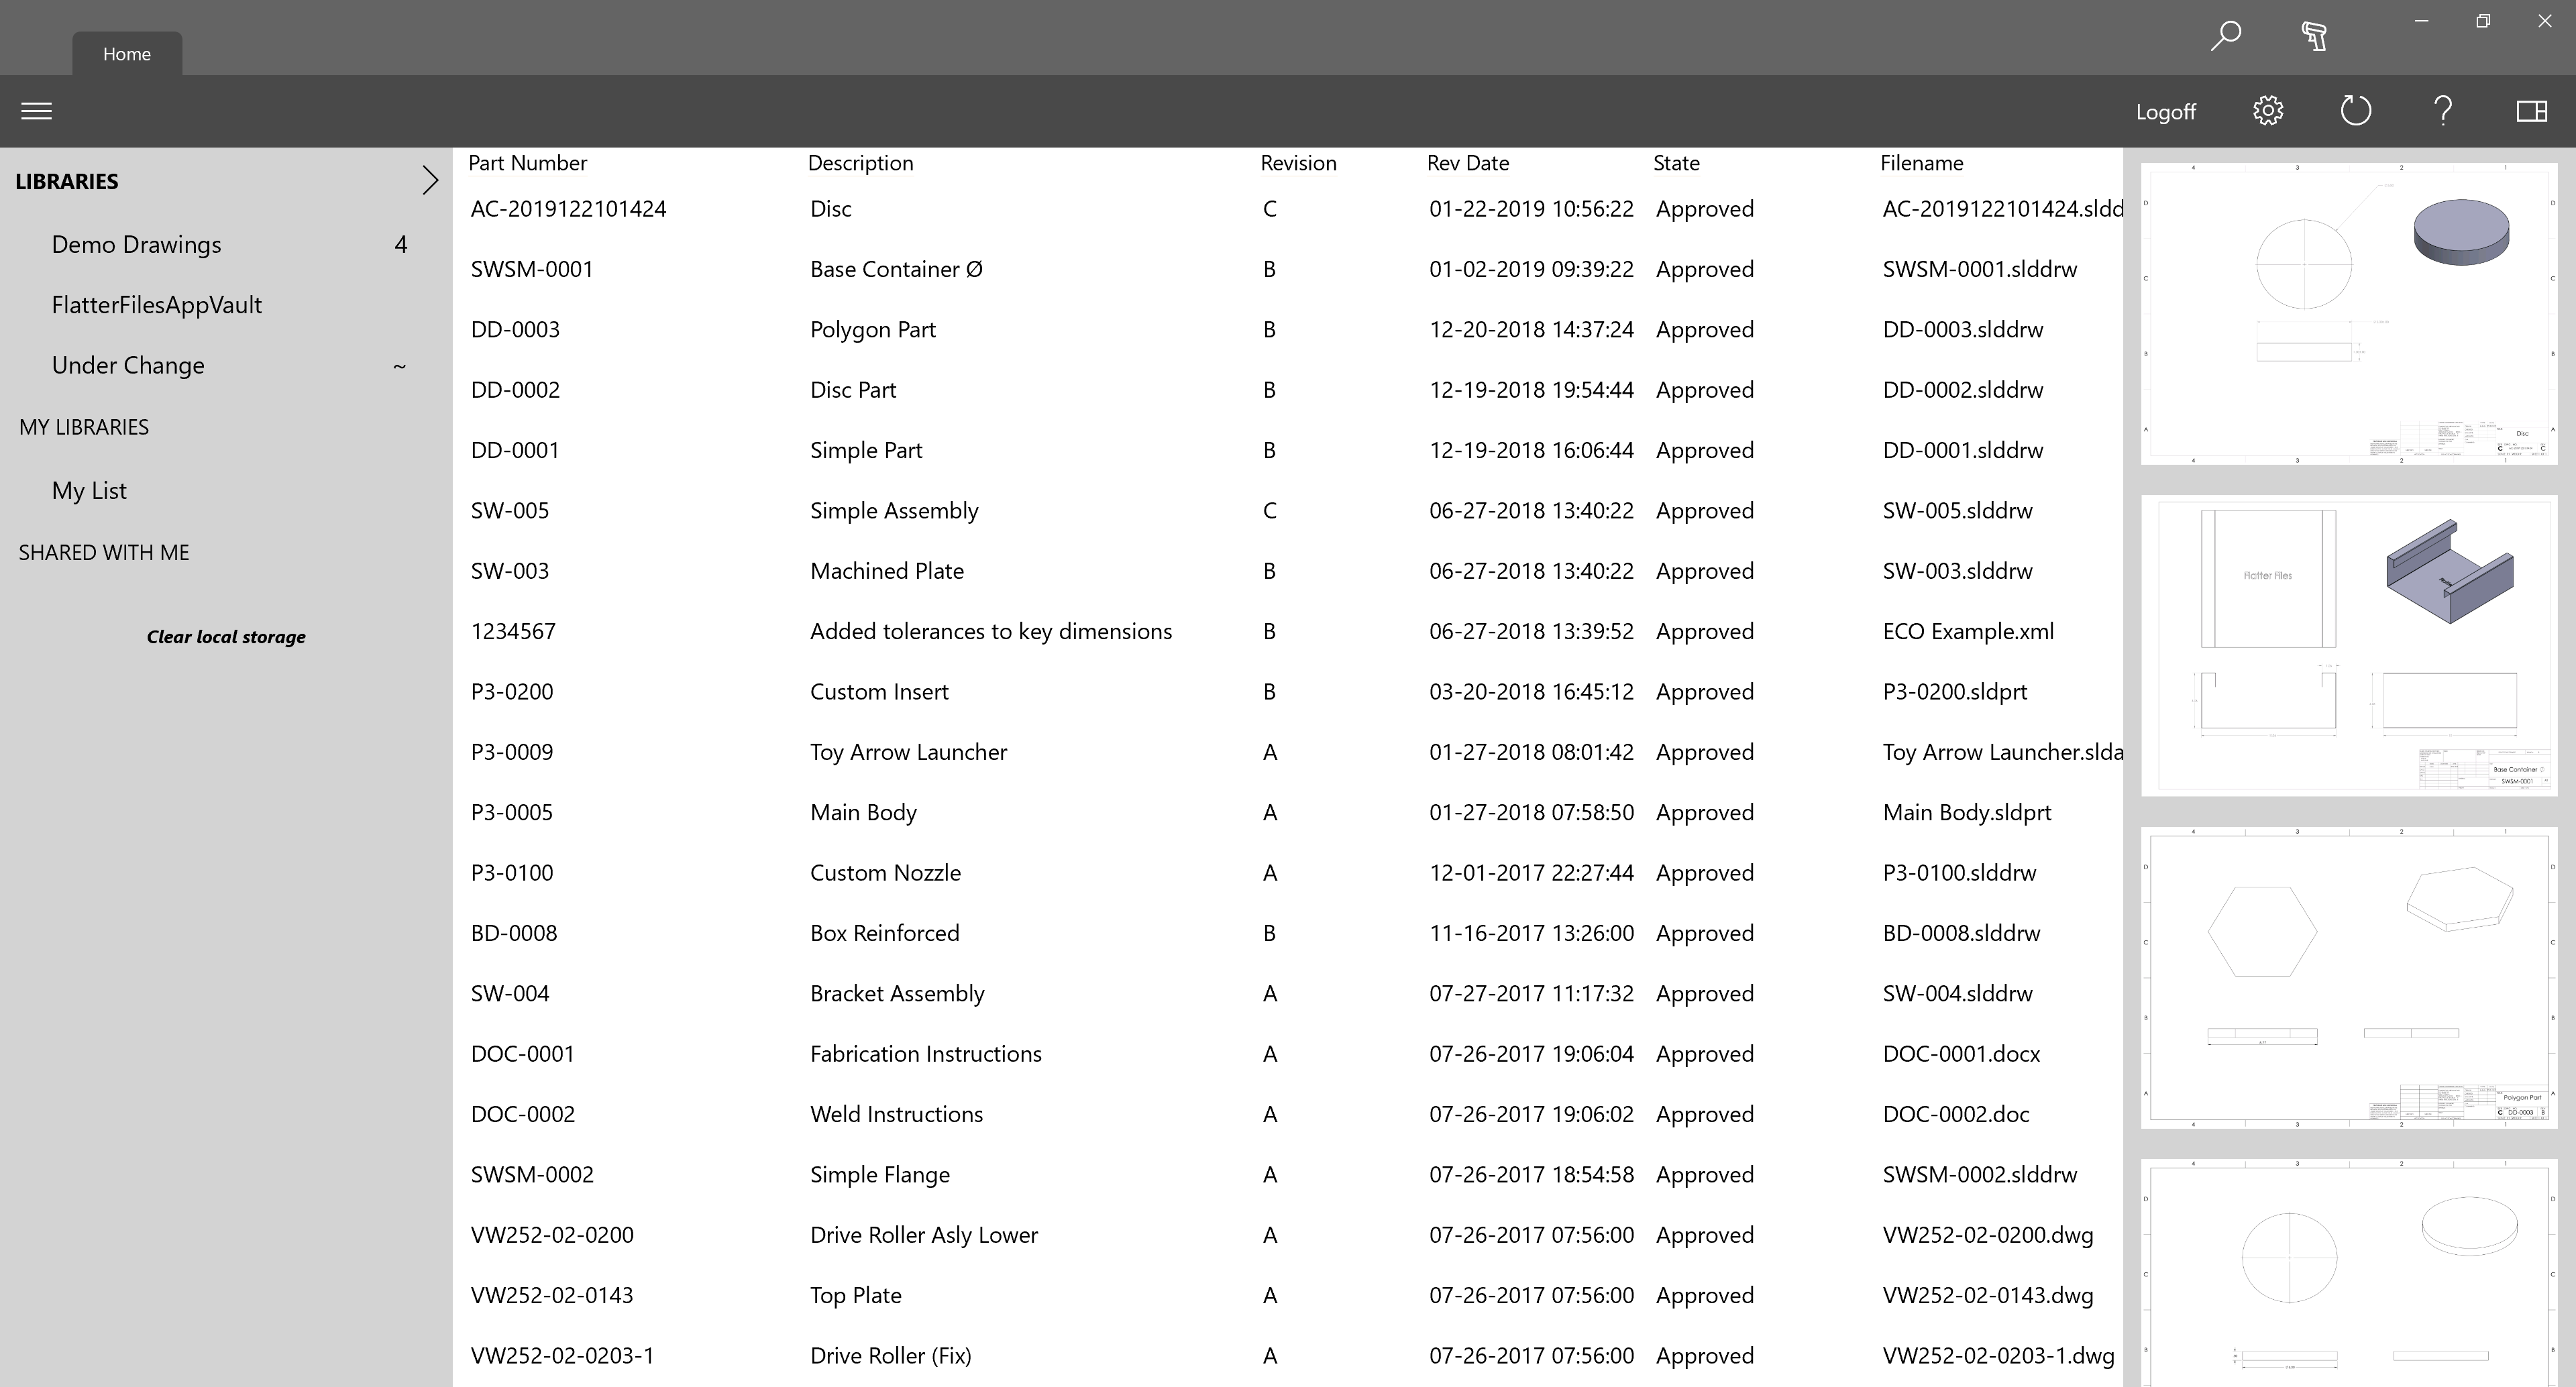Toggle the preview pane layout icon

click(2532, 111)
